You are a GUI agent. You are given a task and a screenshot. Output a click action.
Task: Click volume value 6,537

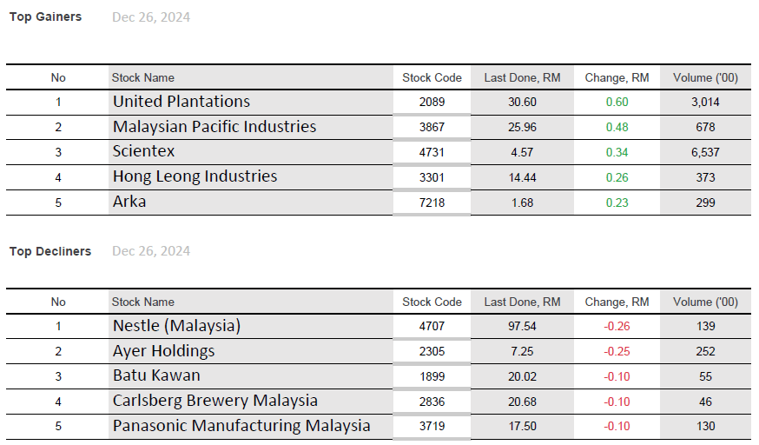[x=705, y=152]
